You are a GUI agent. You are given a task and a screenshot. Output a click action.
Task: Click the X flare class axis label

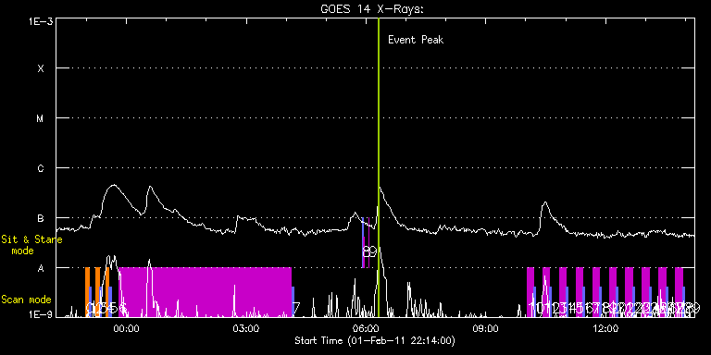tap(41, 68)
